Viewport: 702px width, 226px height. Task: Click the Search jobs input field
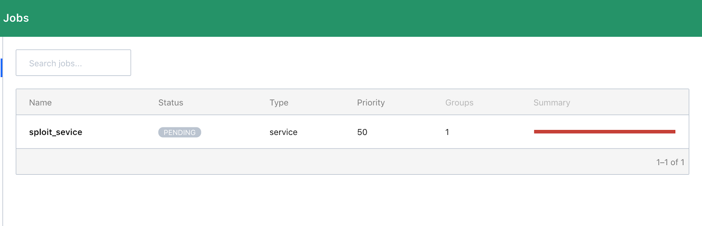coord(73,63)
